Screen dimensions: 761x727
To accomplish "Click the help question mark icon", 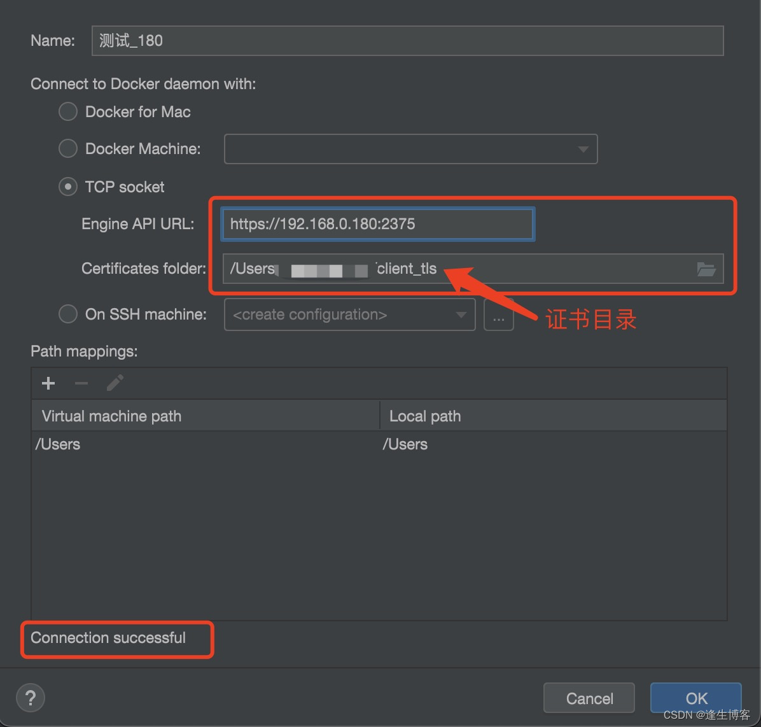I will coord(30,698).
